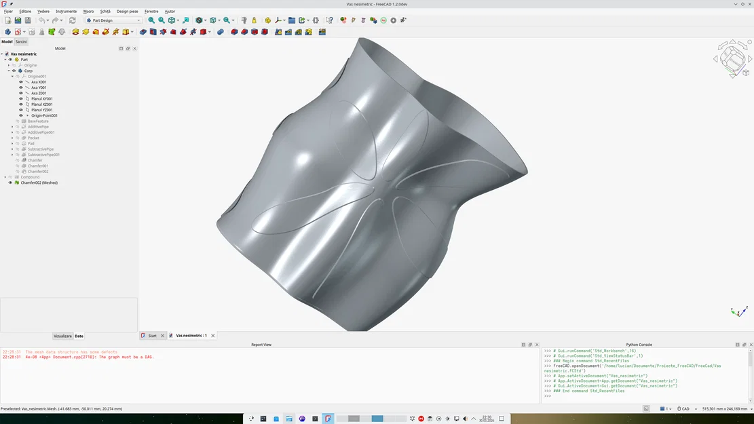Click the isometric view cube icon
This screenshot has height=424, width=754.
click(x=172, y=20)
